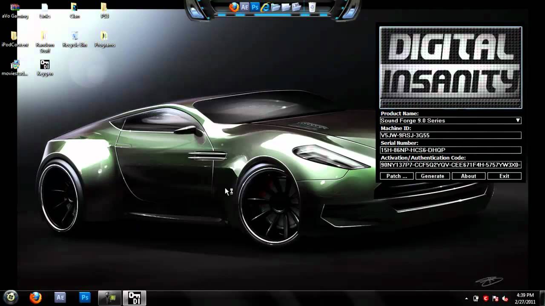Open the third folder icon in the dock
Screen dimensions: 545x306
pos(296,7)
